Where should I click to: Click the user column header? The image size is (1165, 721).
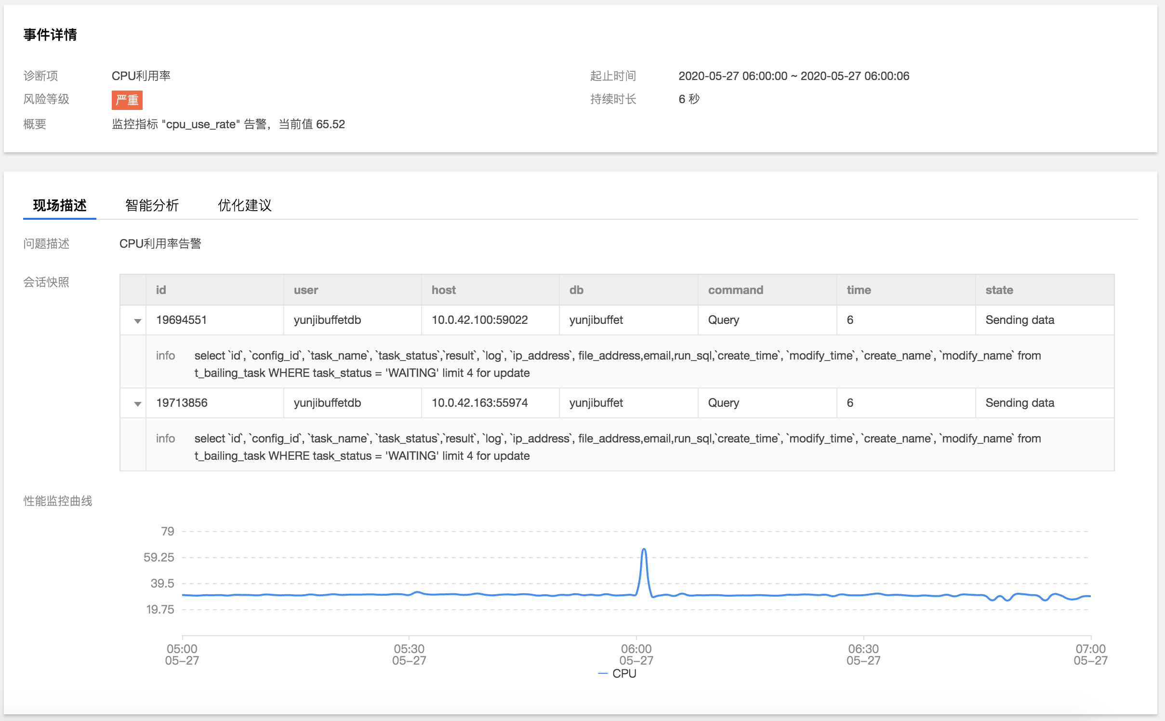click(x=306, y=290)
